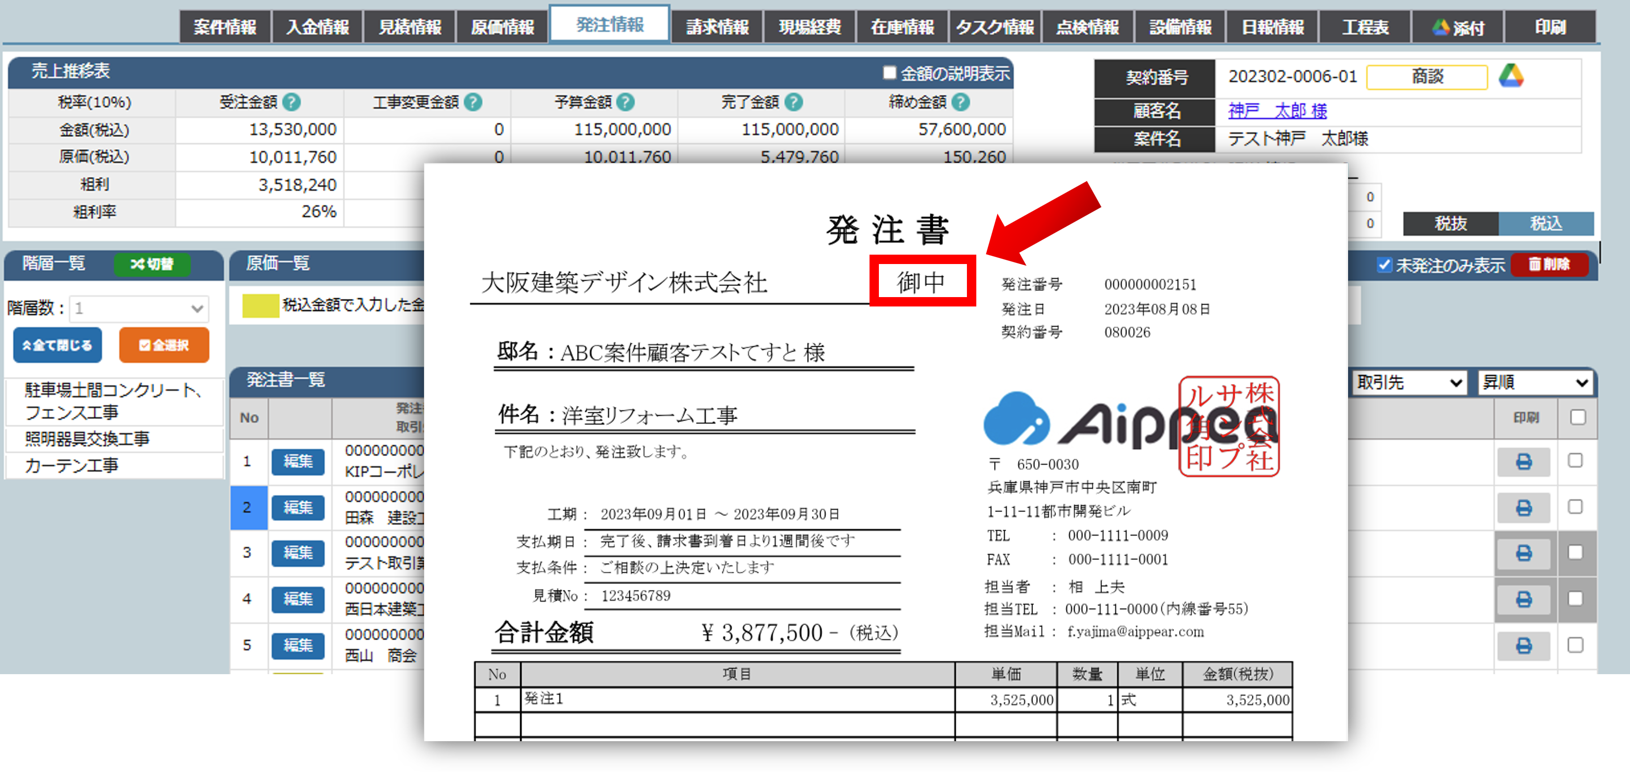1630x772 pixels.
Task: Click help icon next to 工事変更金額
Action: coord(473,102)
